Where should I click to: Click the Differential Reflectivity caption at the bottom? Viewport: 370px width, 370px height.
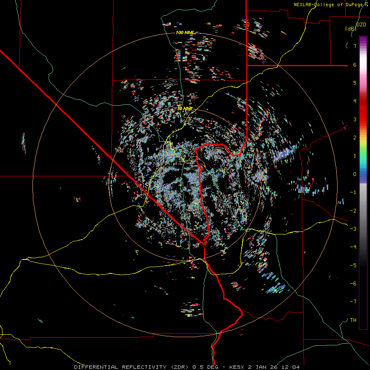click(187, 367)
